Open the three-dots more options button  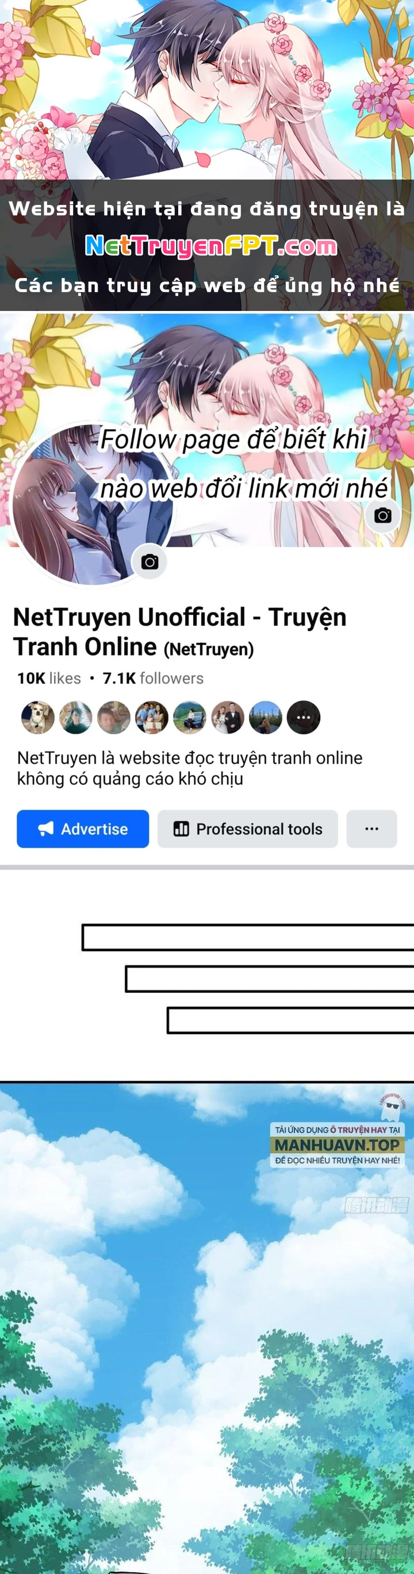click(x=372, y=829)
